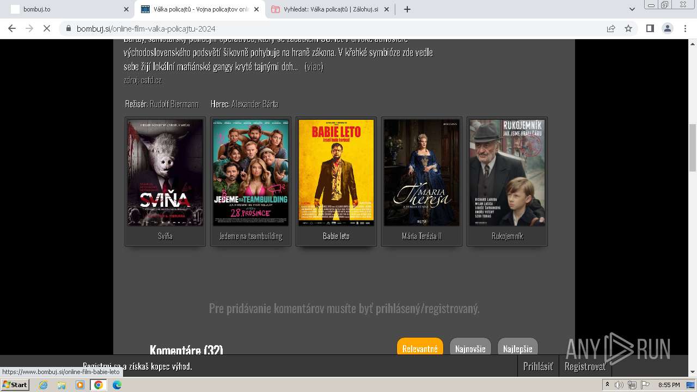This screenshot has width=697, height=392.
Task: Close the bombuj.to tab
Action: pos(126,9)
